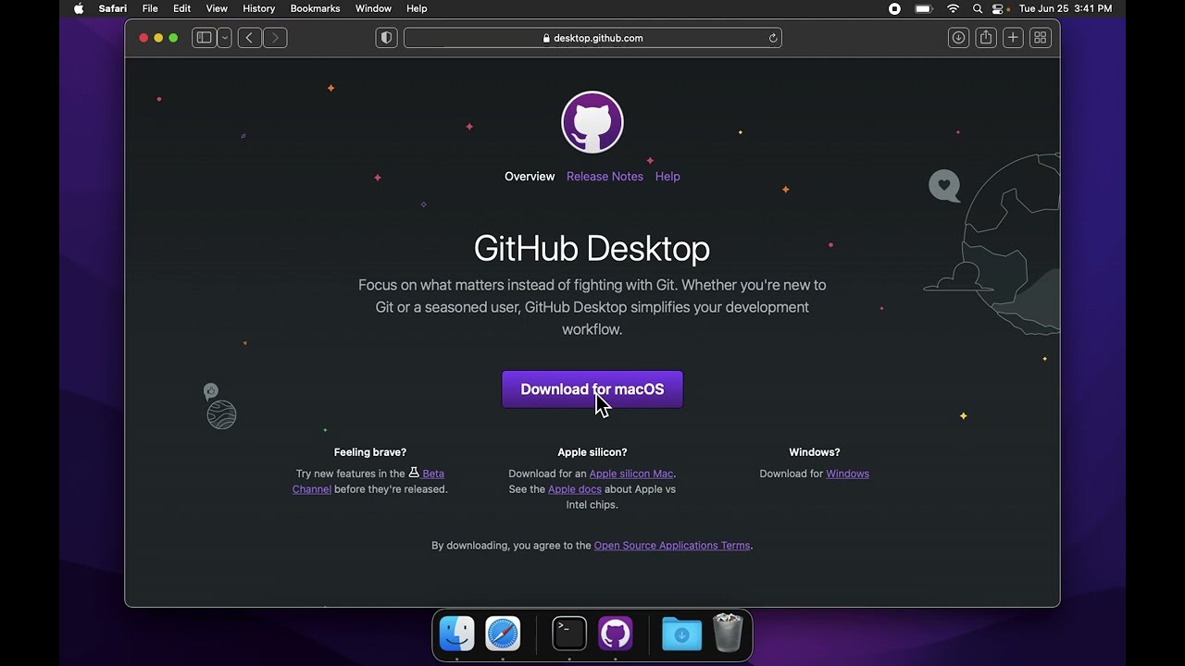Open the Bookmarks menu
Image resolution: width=1185 pixels, height=666 pixels.
click(x=315, y=8)
